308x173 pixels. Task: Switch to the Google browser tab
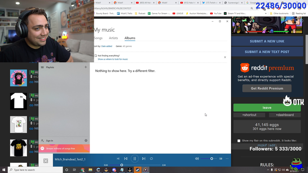(x=255, y=3)
